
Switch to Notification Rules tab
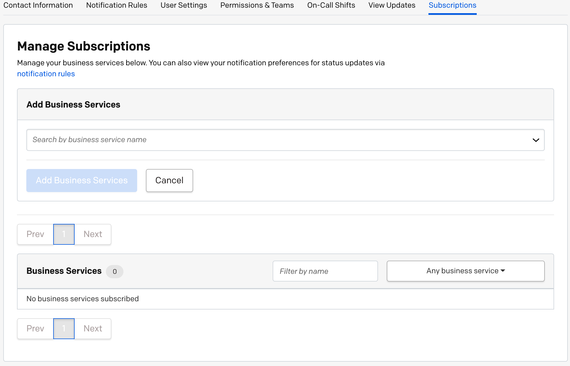[117, 5]
